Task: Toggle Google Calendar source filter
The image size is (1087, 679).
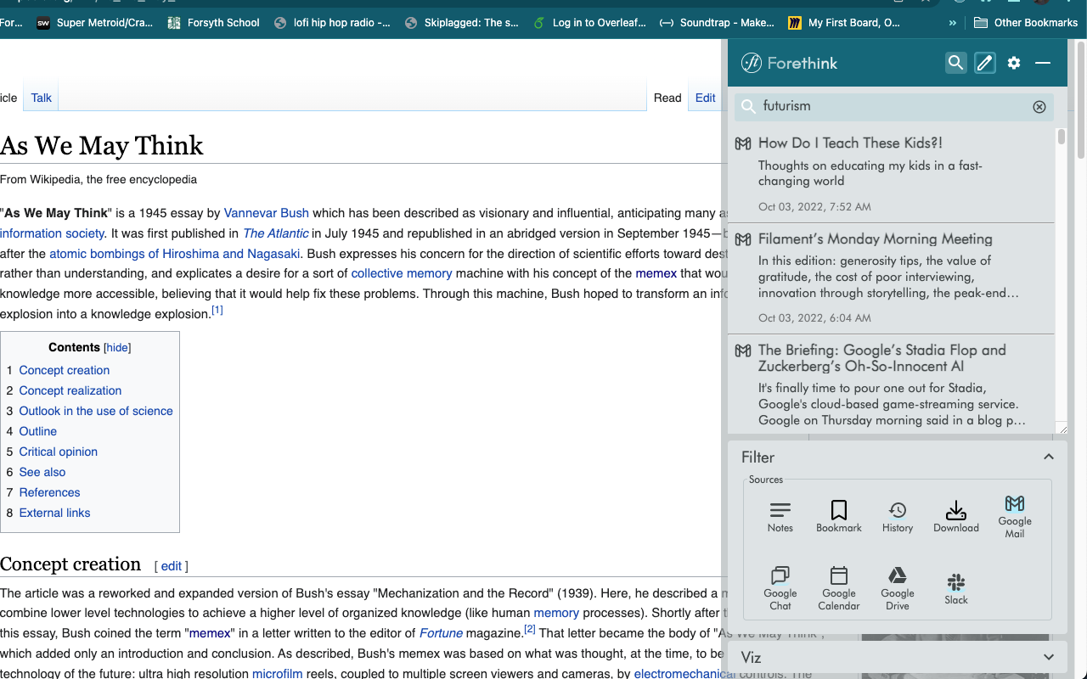Action: (x=839, y=588)
